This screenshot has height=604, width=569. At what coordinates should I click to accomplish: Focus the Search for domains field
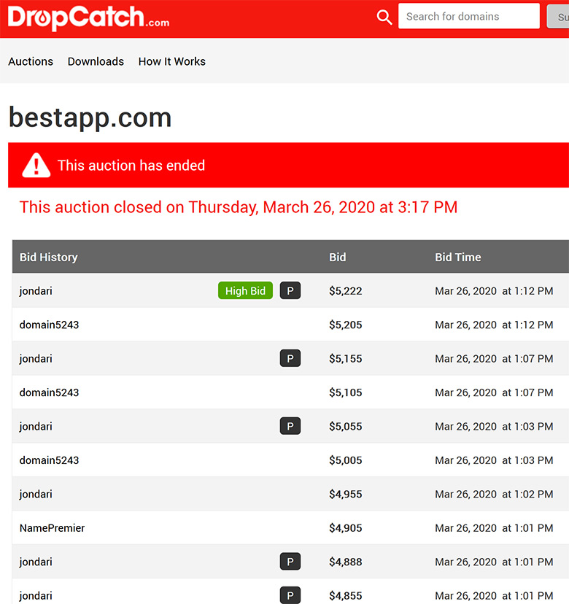pos(469,16)
